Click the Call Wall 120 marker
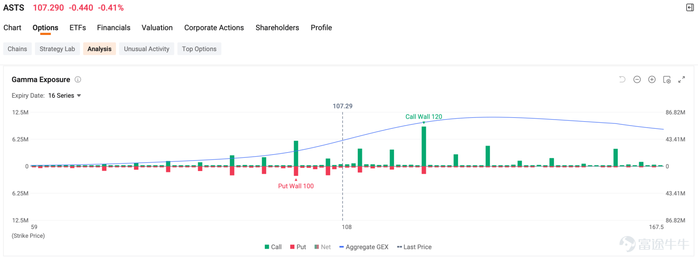This screenshot has height=260, width=698. (x=424, y=117)
